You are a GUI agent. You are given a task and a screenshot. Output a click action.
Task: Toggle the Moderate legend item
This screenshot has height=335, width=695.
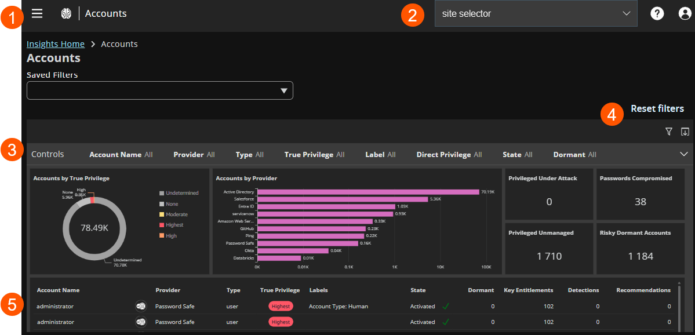[x=176, y=214]
